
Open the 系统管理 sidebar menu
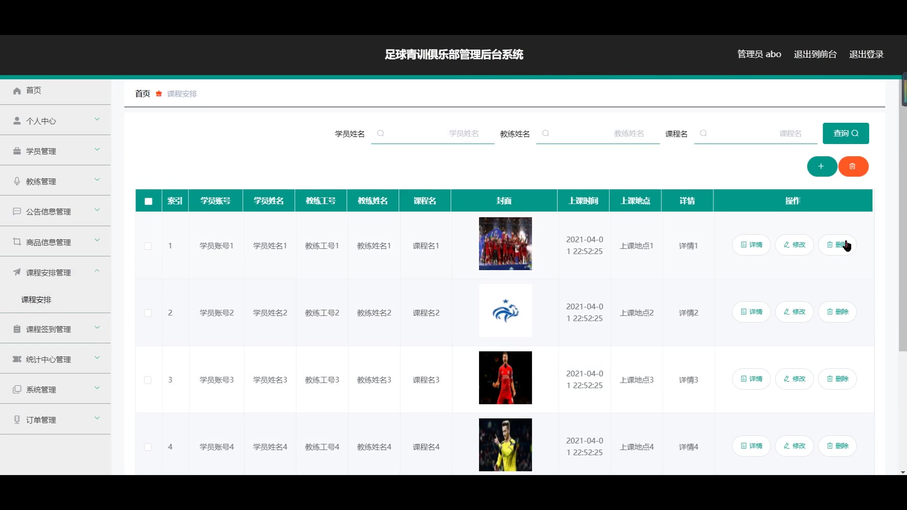coord(41,390)
